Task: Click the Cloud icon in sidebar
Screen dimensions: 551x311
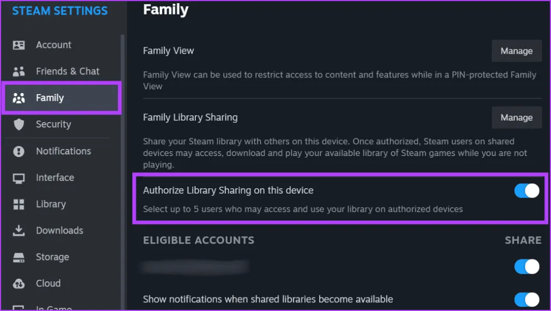Action: [x=19, y=284]
